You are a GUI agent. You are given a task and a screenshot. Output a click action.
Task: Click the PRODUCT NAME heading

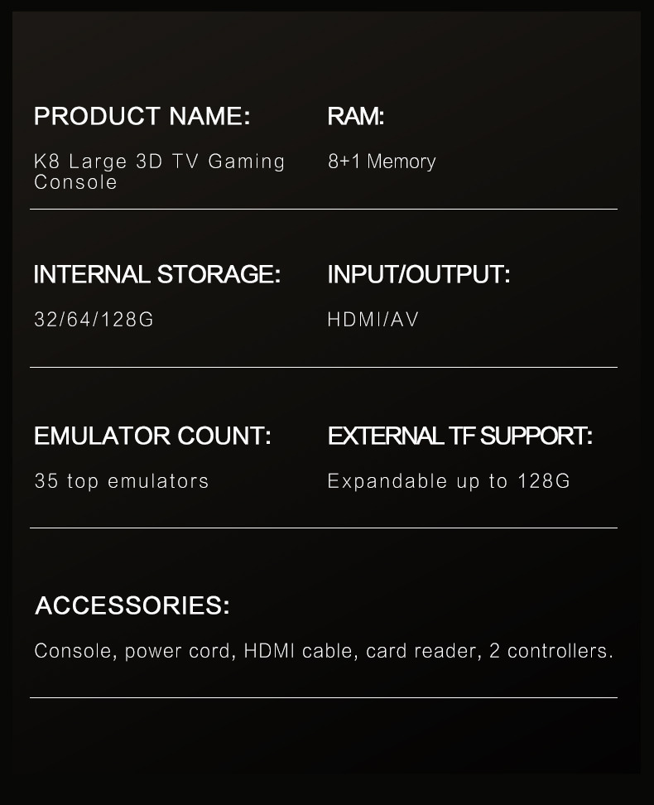pyautogui.click(x=142, y=117)
